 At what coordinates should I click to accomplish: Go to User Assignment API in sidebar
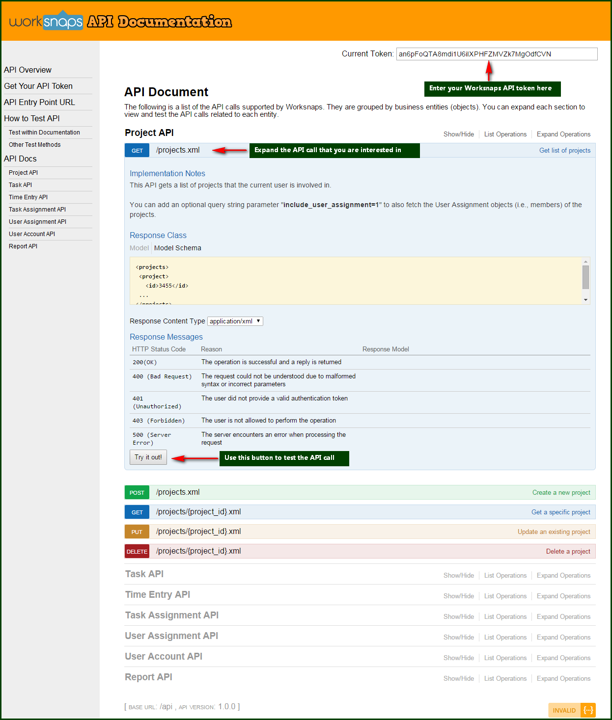pos(37,222)
